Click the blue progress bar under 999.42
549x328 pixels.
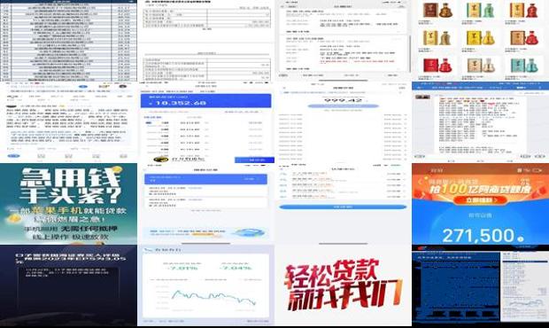click(x=344, y=105)
